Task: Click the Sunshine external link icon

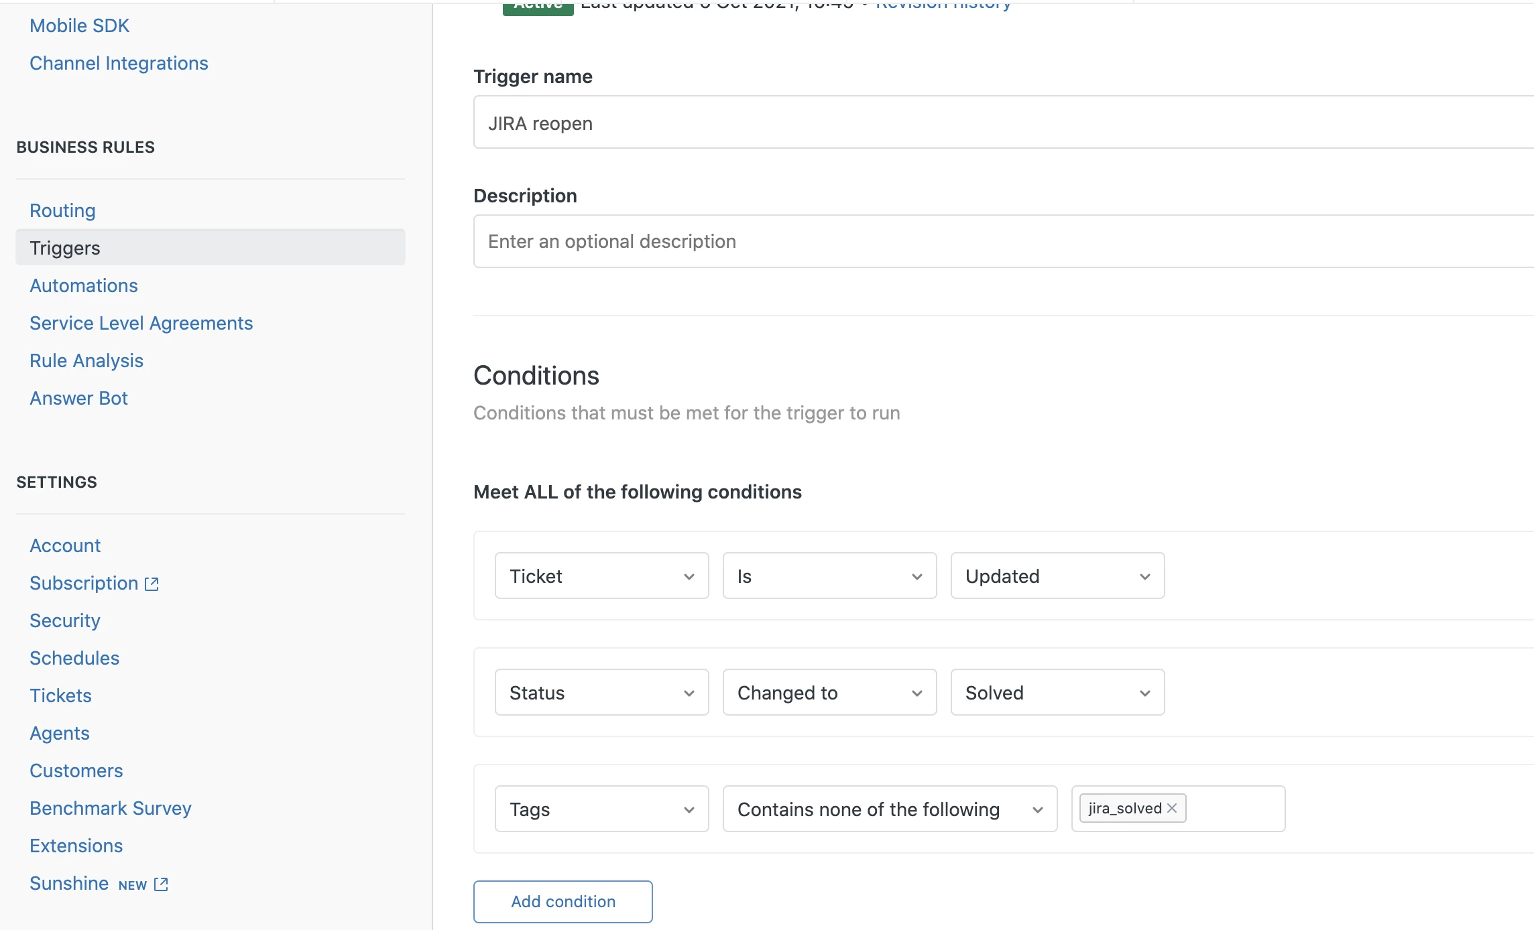Action: point(161,884)
